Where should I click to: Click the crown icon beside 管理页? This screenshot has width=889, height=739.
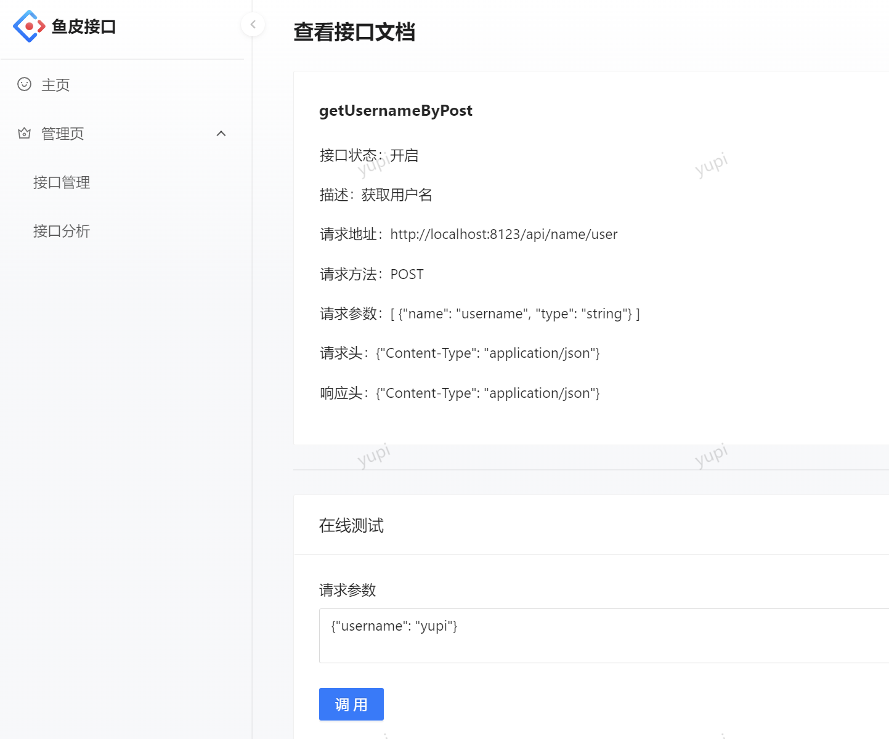(x=24, y=133)
